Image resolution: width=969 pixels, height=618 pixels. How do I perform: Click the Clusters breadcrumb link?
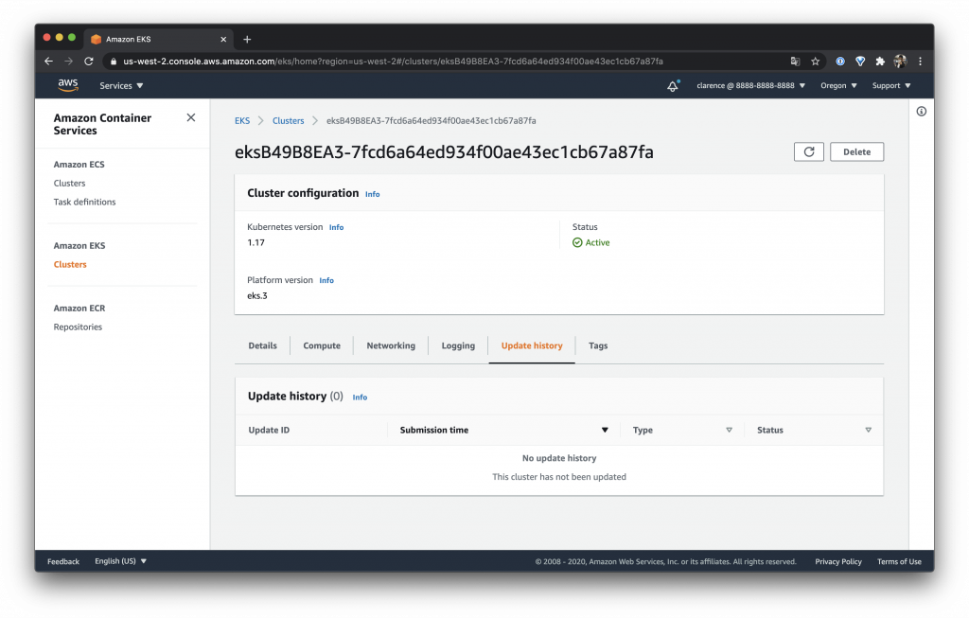pyautogui.click(x=289, y=120)
